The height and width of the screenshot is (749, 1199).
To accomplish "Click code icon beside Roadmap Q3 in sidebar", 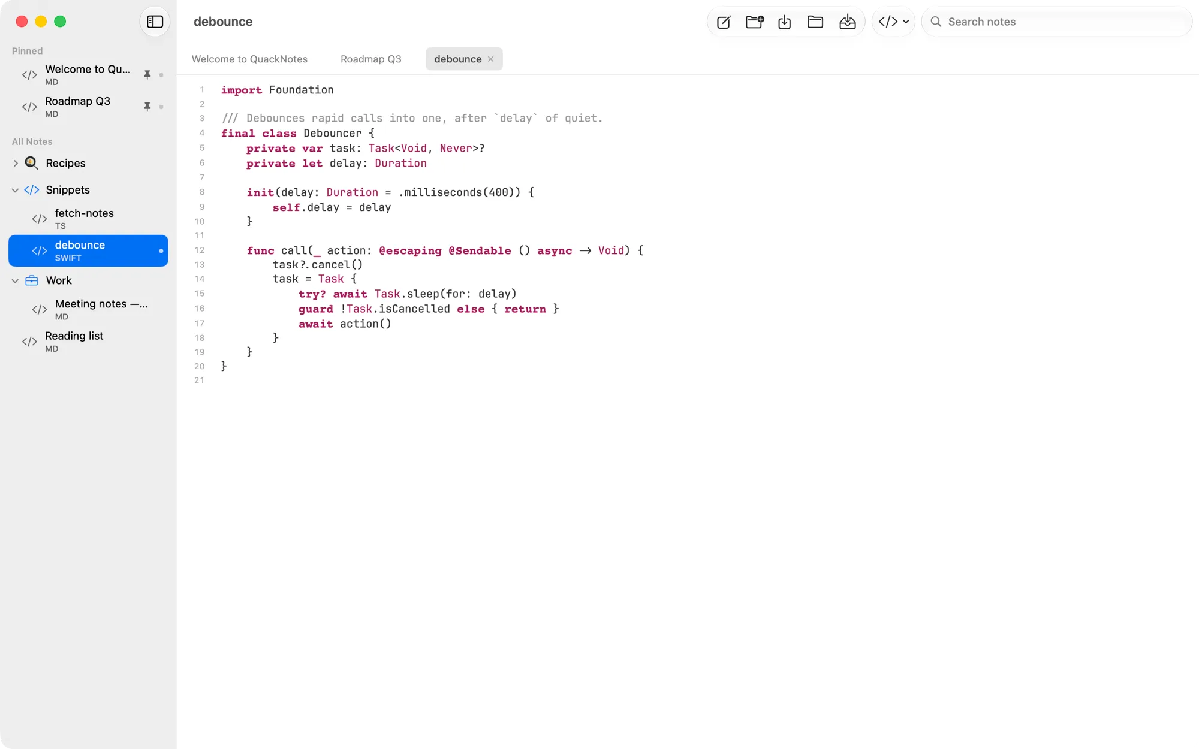I will [x=29, y=107].
